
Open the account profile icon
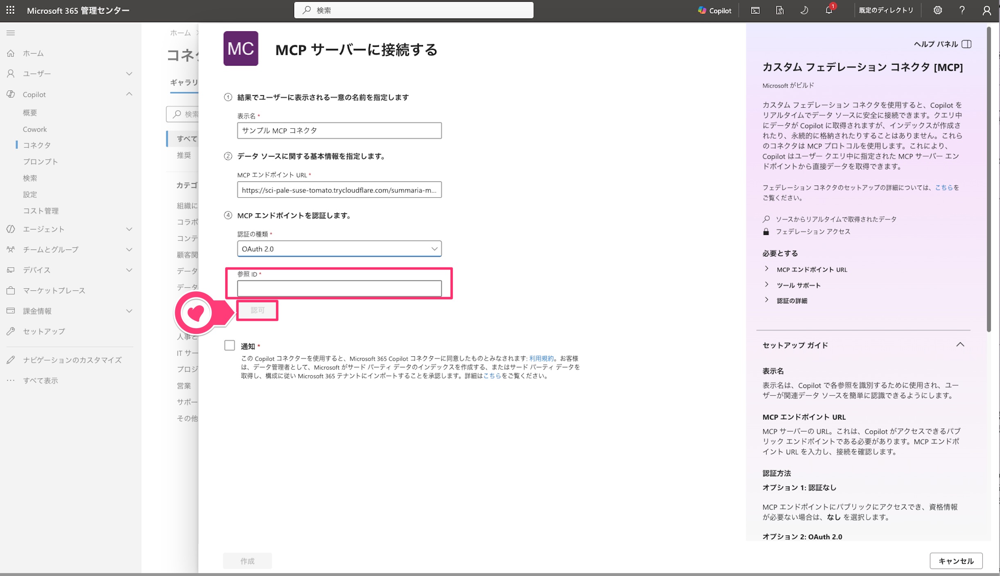986,11
